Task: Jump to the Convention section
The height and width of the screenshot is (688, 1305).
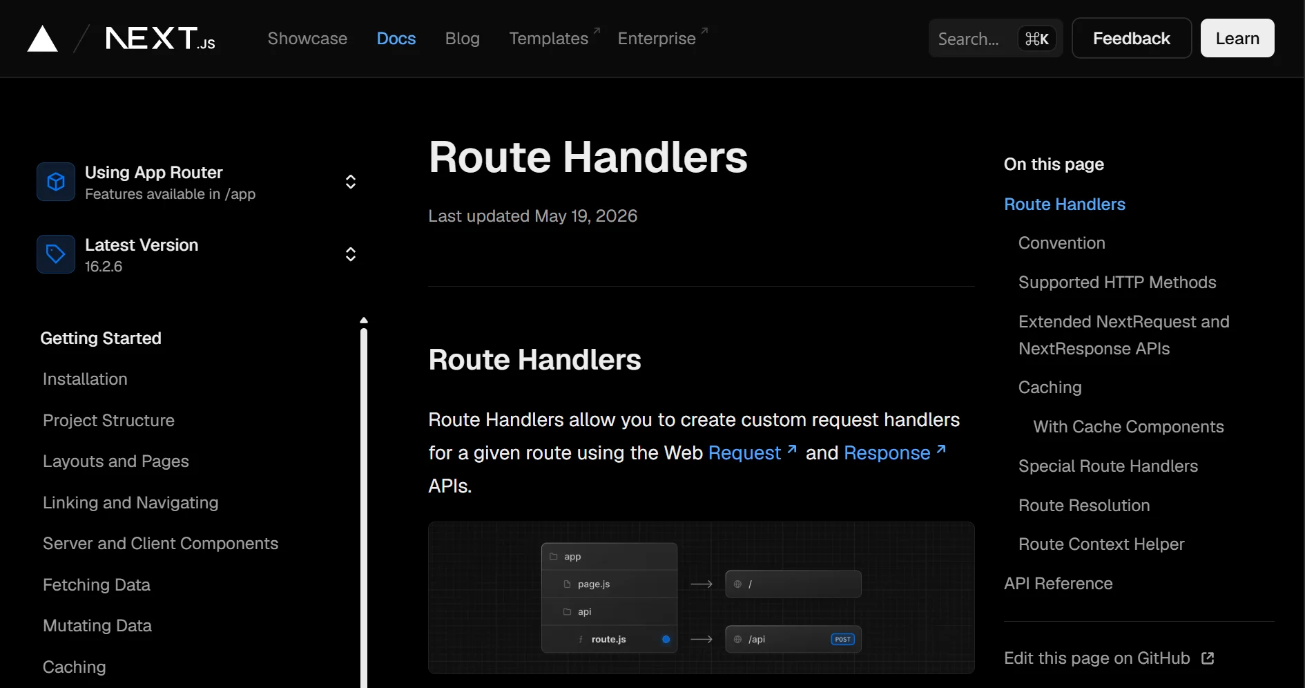Action: click(1062, 243)
